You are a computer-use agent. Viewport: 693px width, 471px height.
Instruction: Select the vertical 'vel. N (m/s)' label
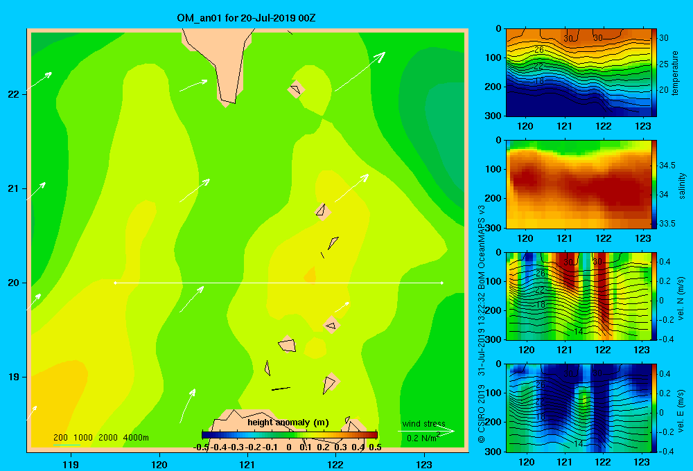[681, 299]
